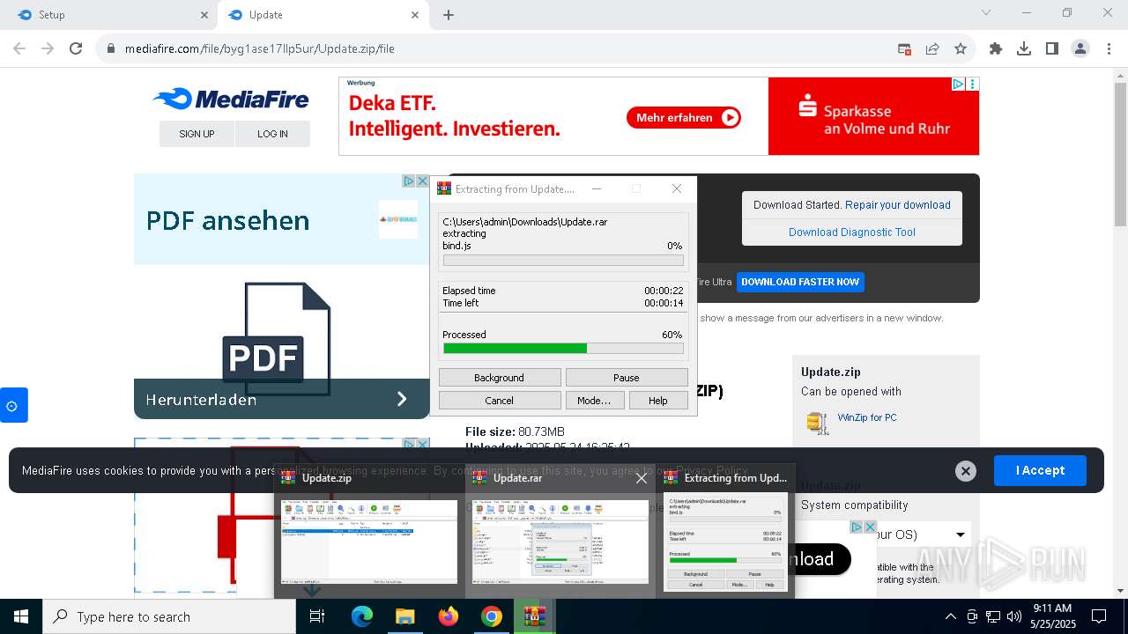Open the network icon in system tray

[993, 616]
